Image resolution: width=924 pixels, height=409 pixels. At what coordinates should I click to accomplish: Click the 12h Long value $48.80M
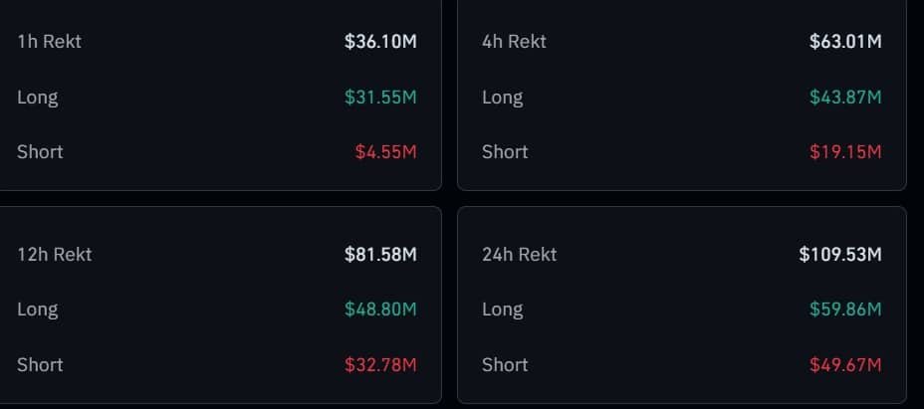tap(380, 309)
